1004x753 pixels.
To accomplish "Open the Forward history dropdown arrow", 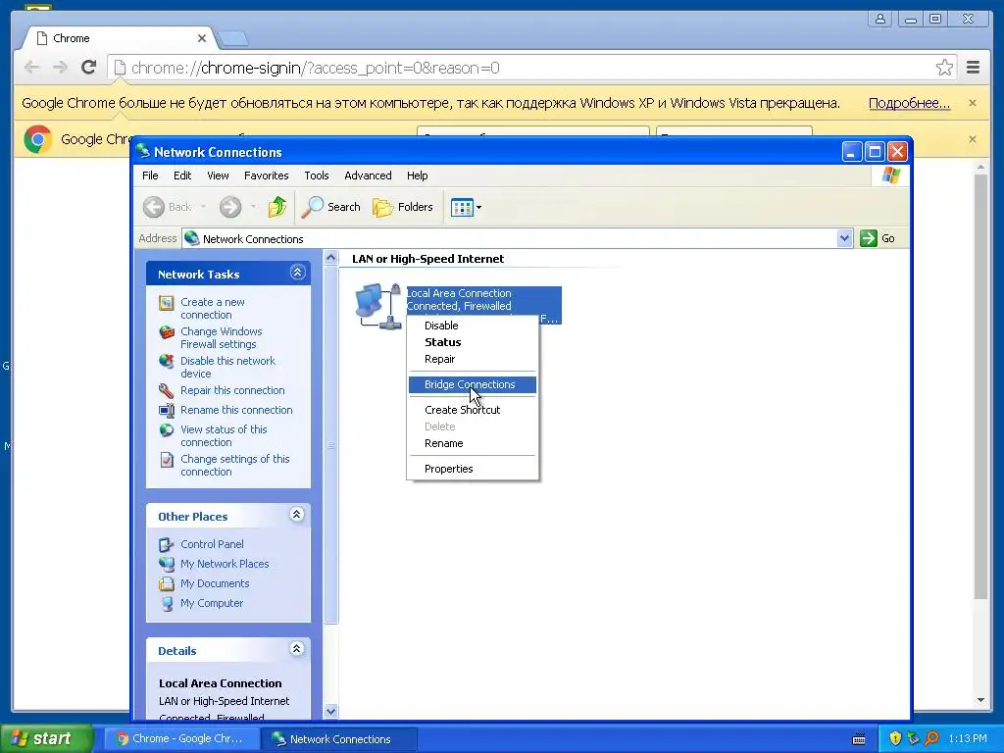I will point(254,207).
